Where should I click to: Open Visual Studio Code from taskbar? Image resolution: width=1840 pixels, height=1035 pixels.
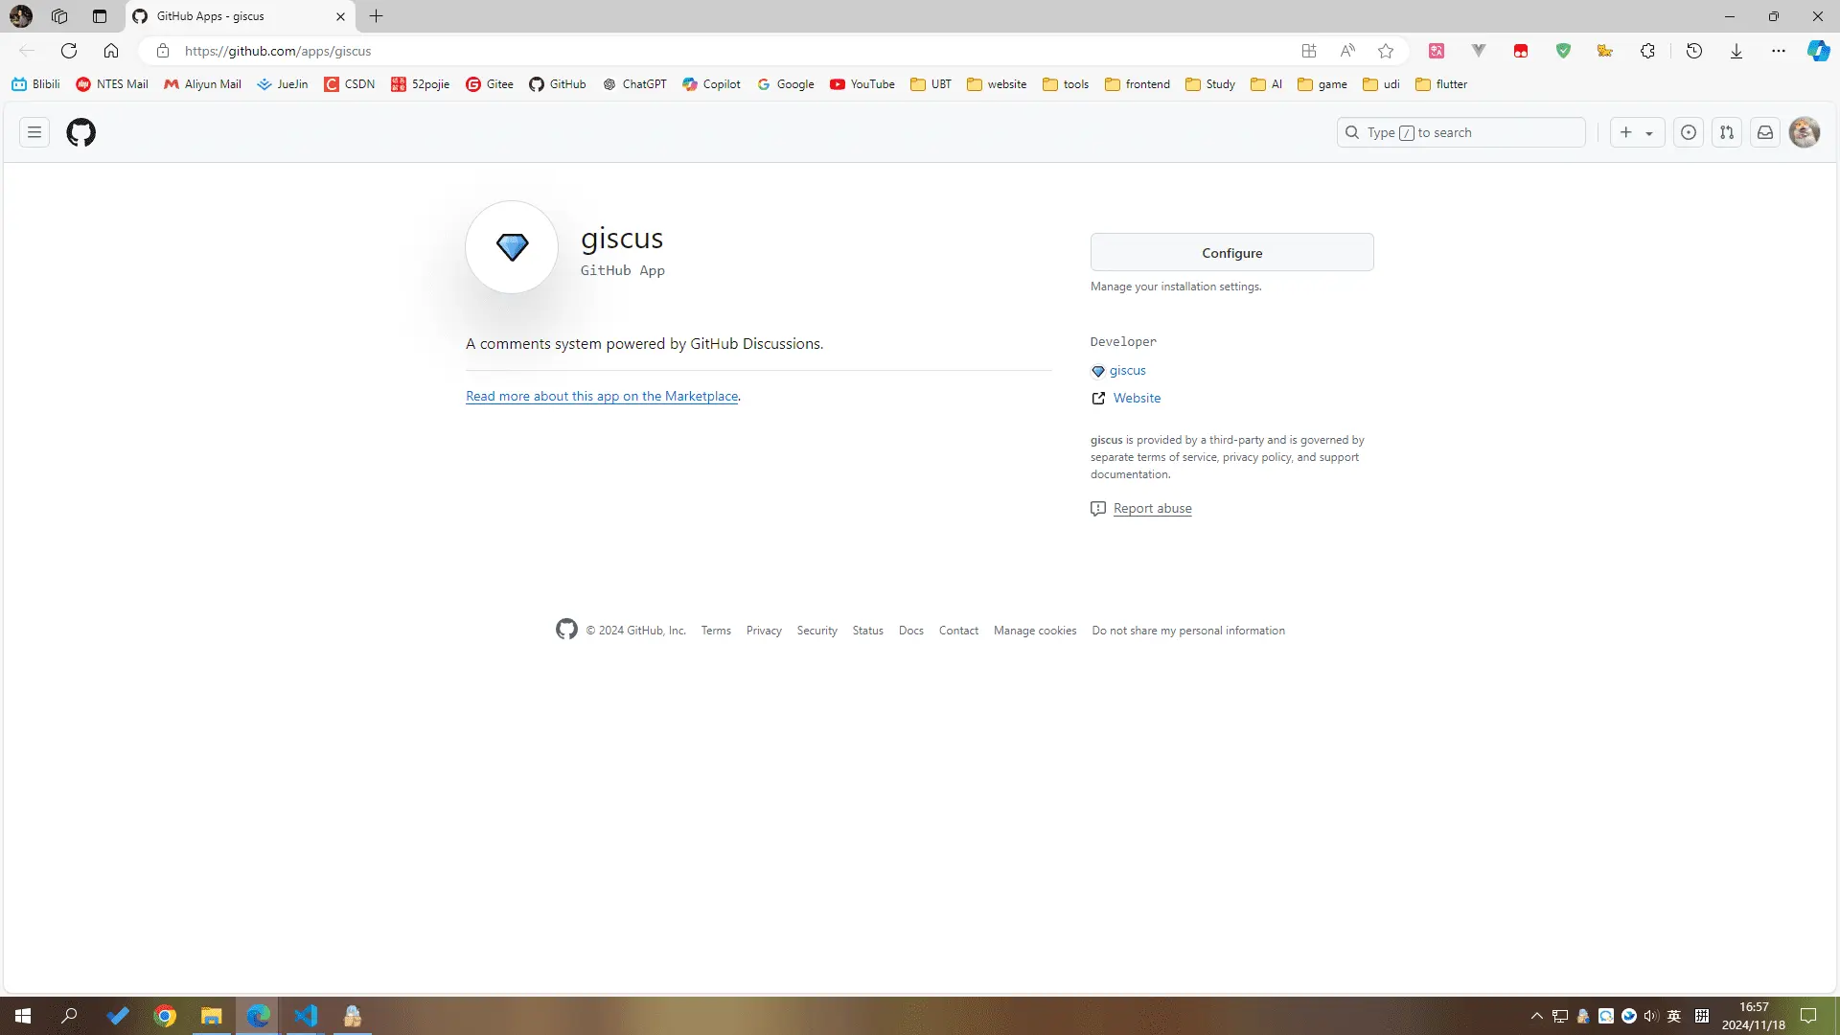coord(306,1016)
